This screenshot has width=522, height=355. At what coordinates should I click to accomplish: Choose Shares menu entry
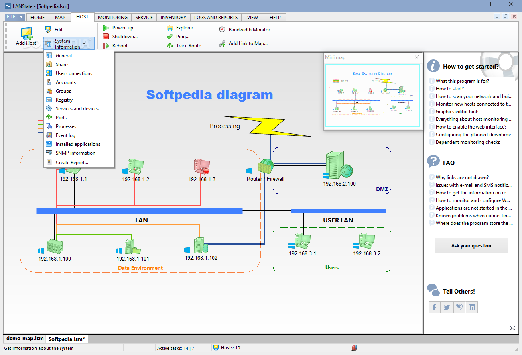(79, 65)
